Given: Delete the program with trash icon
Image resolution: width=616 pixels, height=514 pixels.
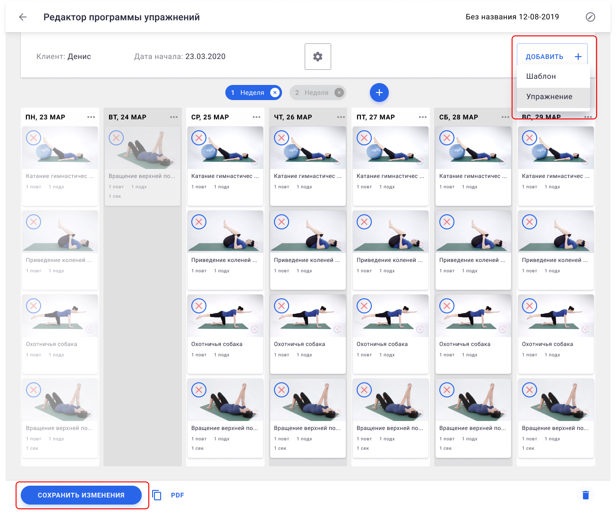Looking at the screenshot, I should coord(586,495).
